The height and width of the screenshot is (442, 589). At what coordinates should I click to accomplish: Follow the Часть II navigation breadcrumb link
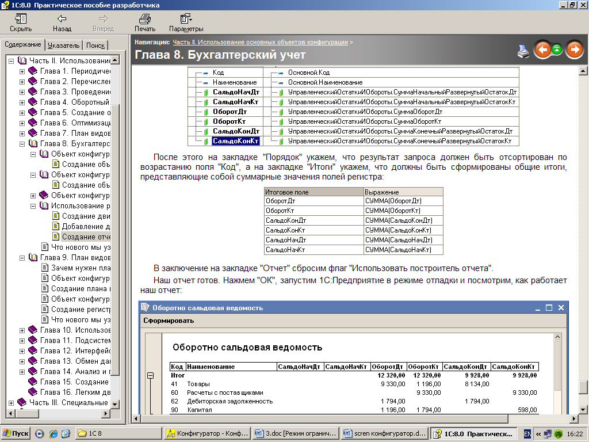260,42
